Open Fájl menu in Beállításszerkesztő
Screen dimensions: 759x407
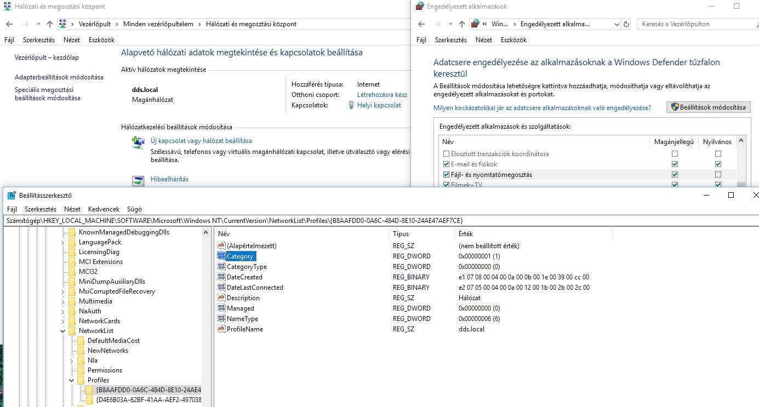click(13, 209)
